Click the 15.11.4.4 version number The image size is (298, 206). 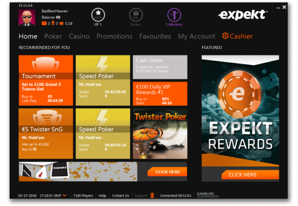25,6
